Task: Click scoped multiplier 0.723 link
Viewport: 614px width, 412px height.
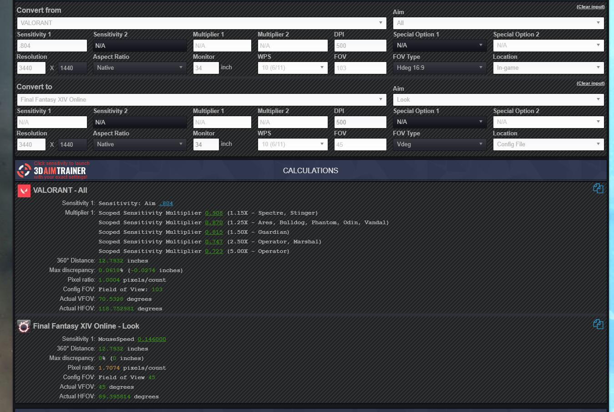Action: coord(214,251)
